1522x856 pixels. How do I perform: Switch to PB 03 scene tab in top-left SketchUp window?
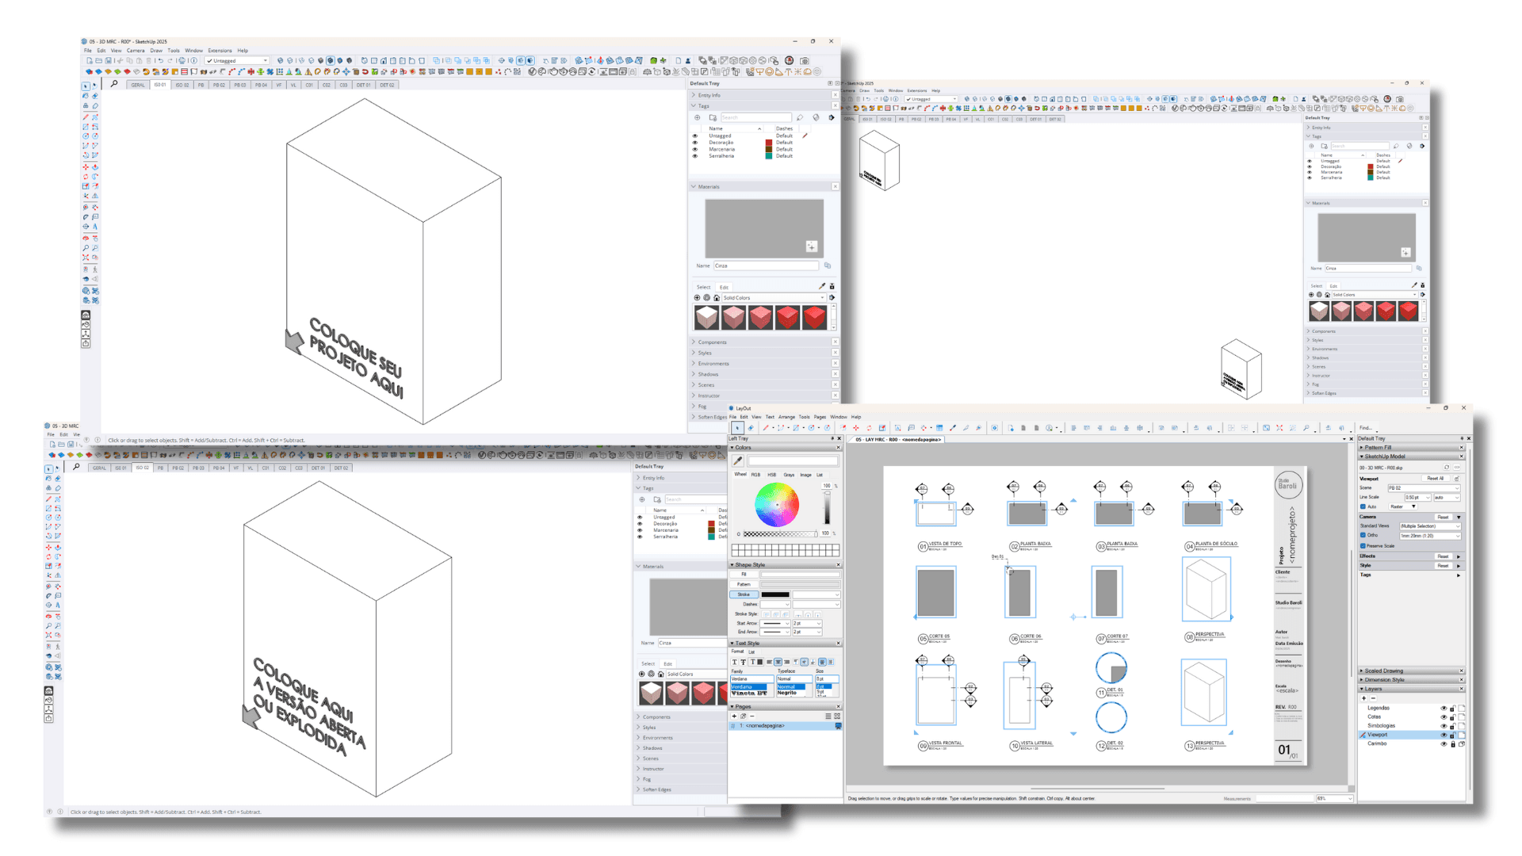coord(240,85)
